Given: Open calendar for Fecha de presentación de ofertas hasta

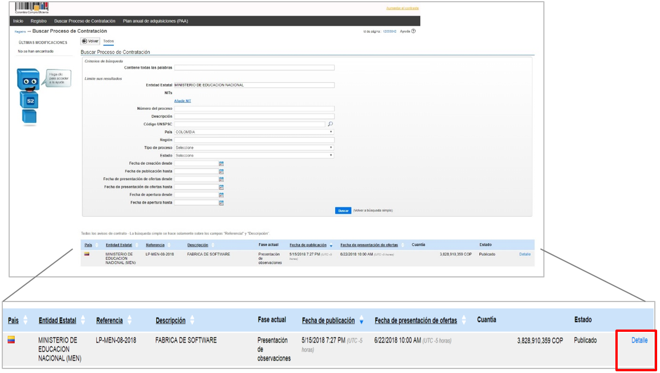Looking at the screenshot, I should (x=221, y=187).
